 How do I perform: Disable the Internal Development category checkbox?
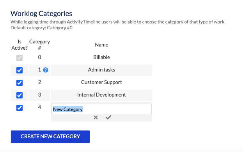pyautogui.click(x=20, y=95)
